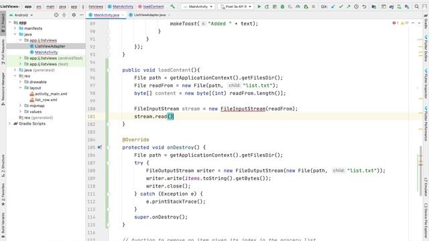Click the Select Opened File target icon
Screen dimensions: 429x241
pyautogui.click(x=56, y=15)
